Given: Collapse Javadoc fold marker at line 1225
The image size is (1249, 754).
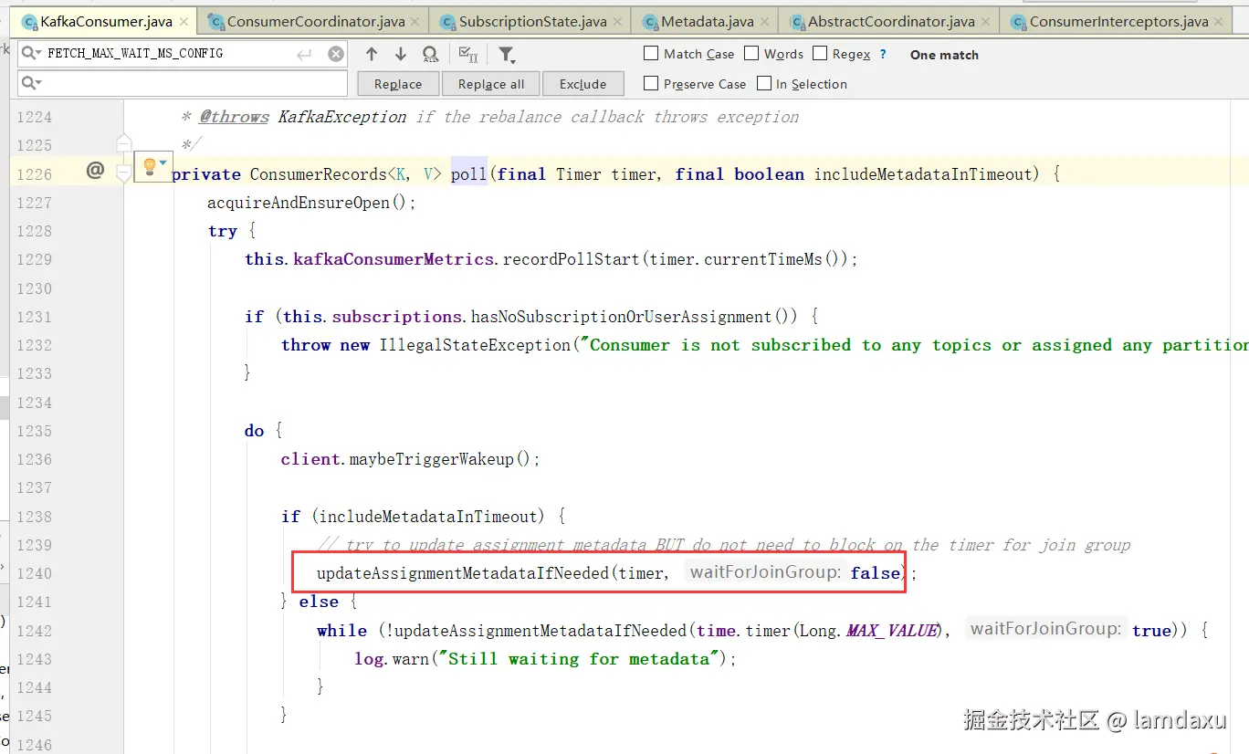Looking at the screenshot, I should 124,143.
